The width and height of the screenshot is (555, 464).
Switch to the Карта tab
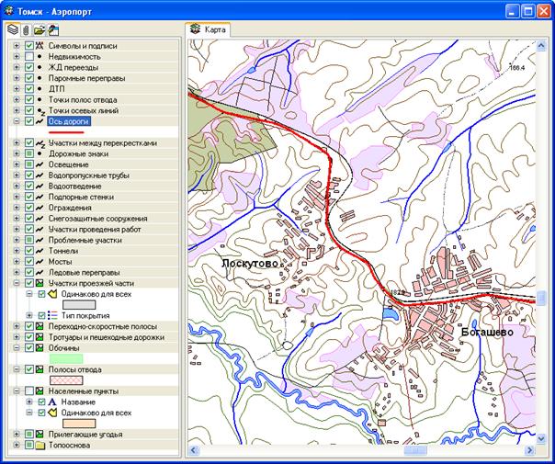click(209, 29)
